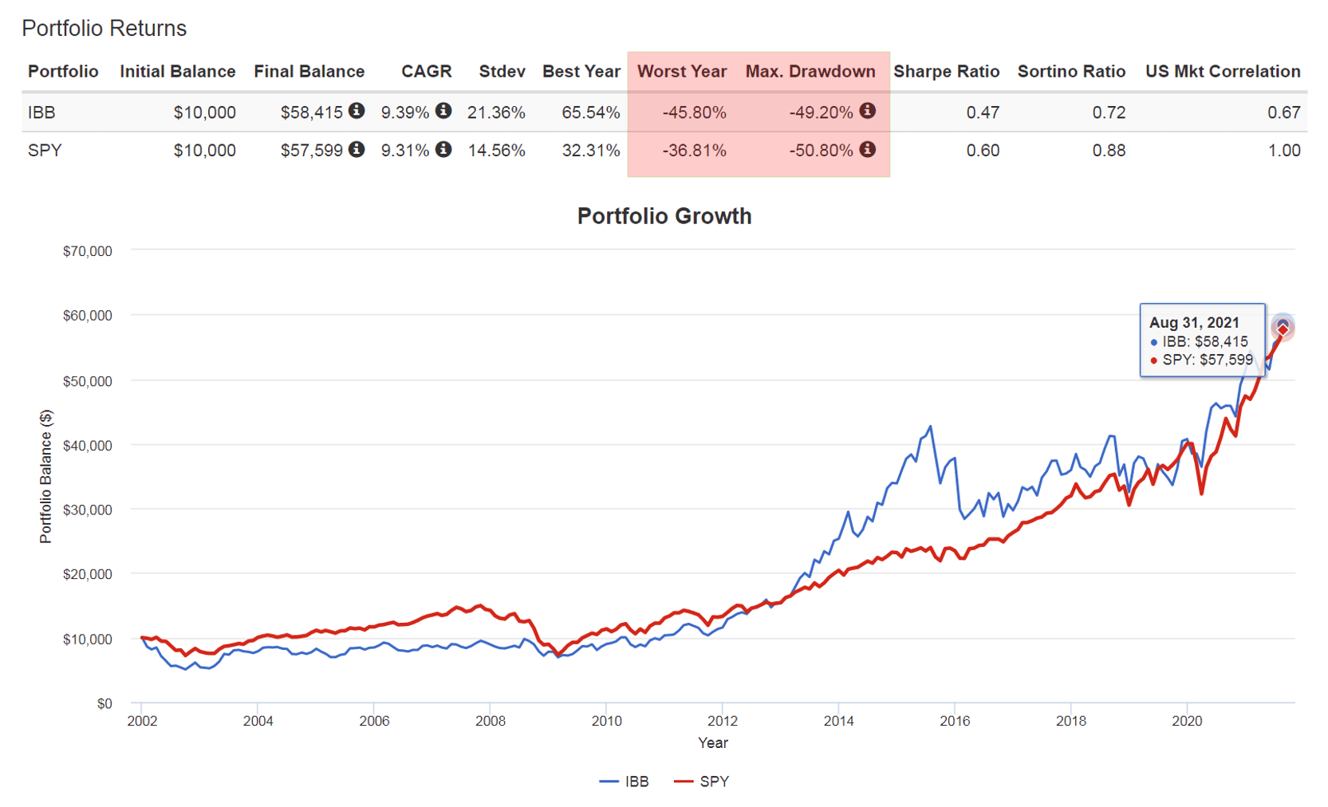Click SPY US market correlation 1.00
Viewport: 1328px width, 807px height.
(x=1284, y=151)
